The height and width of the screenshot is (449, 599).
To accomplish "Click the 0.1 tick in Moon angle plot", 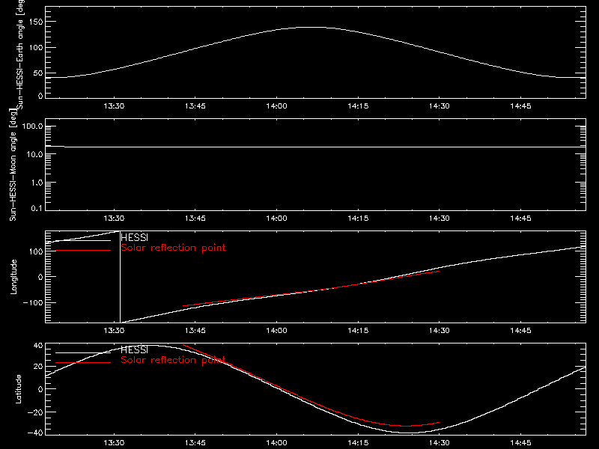I will tap(37, 208).
